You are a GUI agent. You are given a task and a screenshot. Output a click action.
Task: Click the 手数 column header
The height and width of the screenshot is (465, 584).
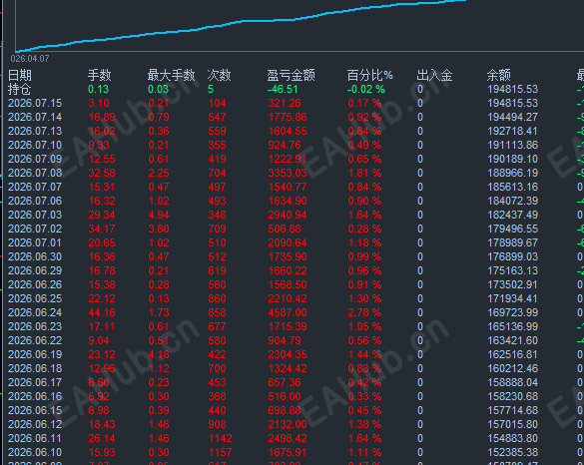[100, 75]
